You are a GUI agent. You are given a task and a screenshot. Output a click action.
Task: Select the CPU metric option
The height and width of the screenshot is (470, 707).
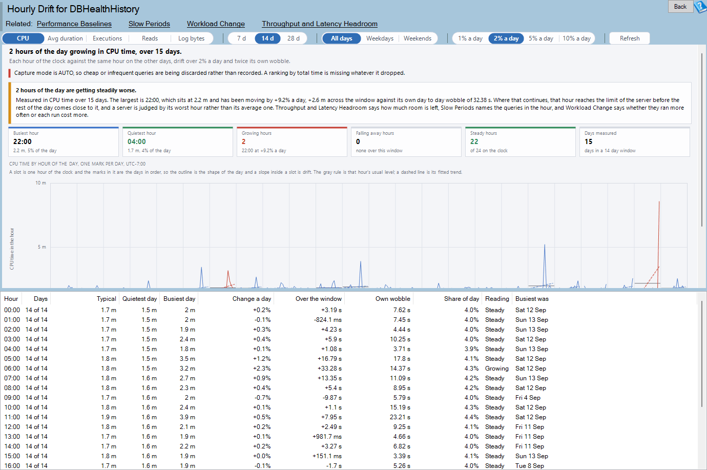23,38
